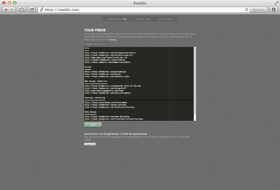Click the TechCrunch/startups feed URL

110,107
